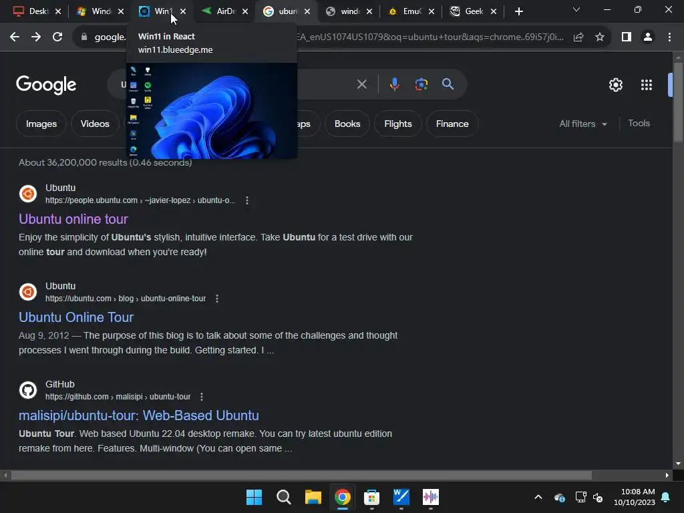This screenshot has height=513, width=684.
Task: Search by image with Google Lens
Action: coord(421,84)
